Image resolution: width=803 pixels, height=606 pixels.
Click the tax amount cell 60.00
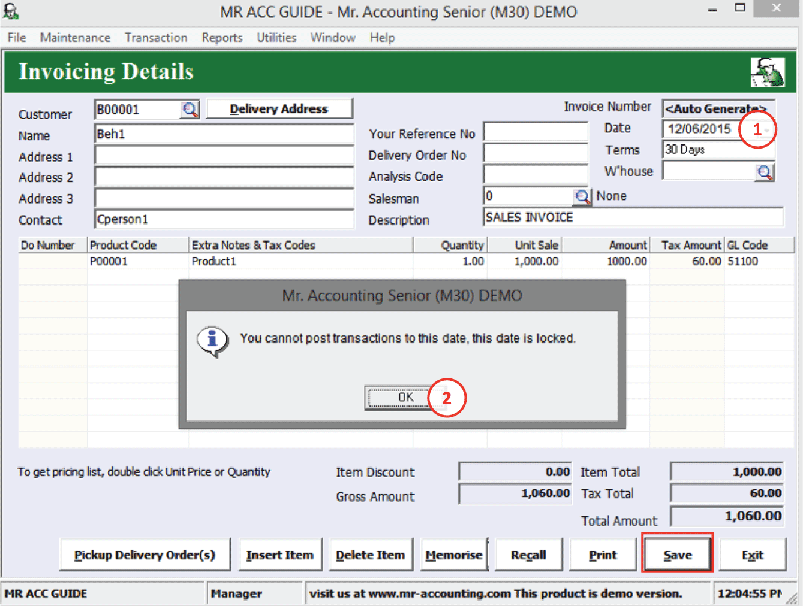tap(686, 262)
